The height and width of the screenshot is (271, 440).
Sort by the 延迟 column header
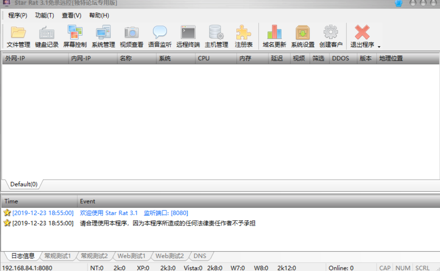[x=279, y=59]
